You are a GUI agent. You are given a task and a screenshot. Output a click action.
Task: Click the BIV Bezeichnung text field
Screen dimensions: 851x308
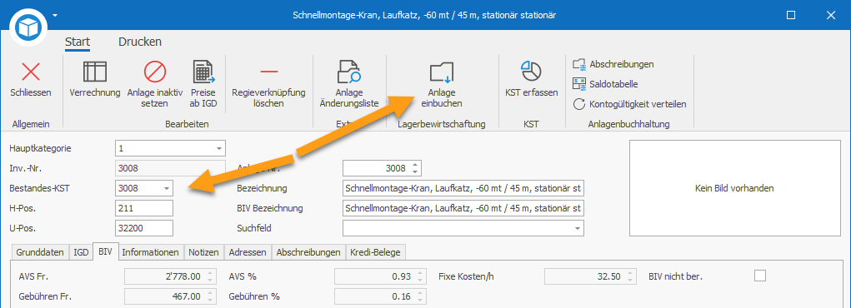point(463,208)
